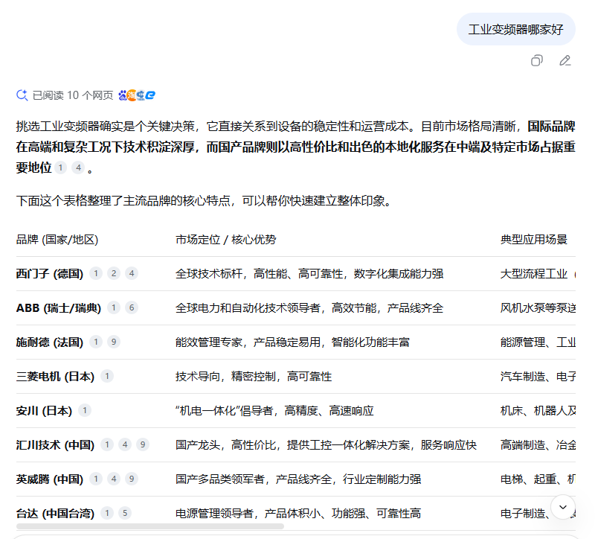Screen dimensions: 595x539
Task: Click the 市场定位 / 核心优势 column header
Action: tap(225, 240)
